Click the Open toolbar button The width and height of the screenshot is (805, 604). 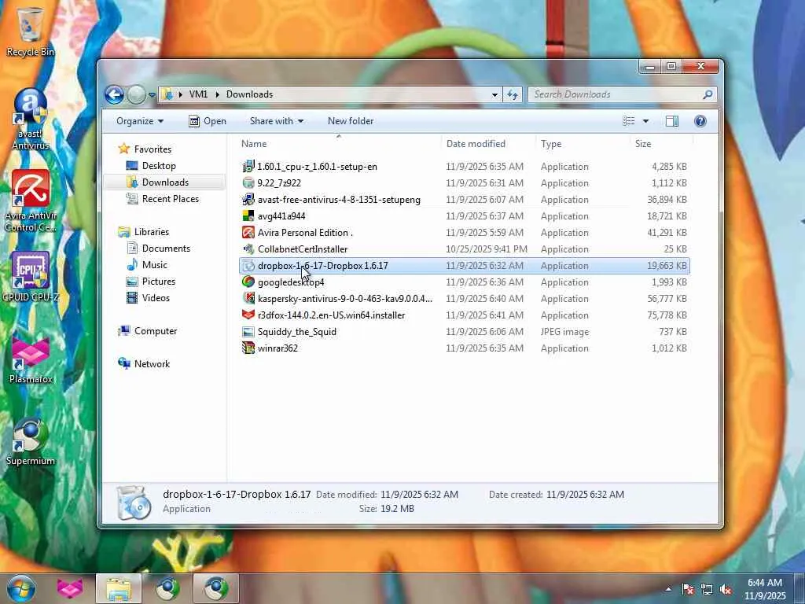click(x=208, y=121)
